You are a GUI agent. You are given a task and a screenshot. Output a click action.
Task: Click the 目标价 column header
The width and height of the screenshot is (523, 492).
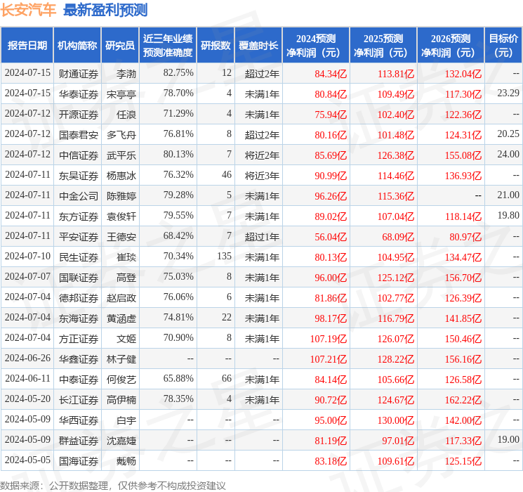coord(503,46)
